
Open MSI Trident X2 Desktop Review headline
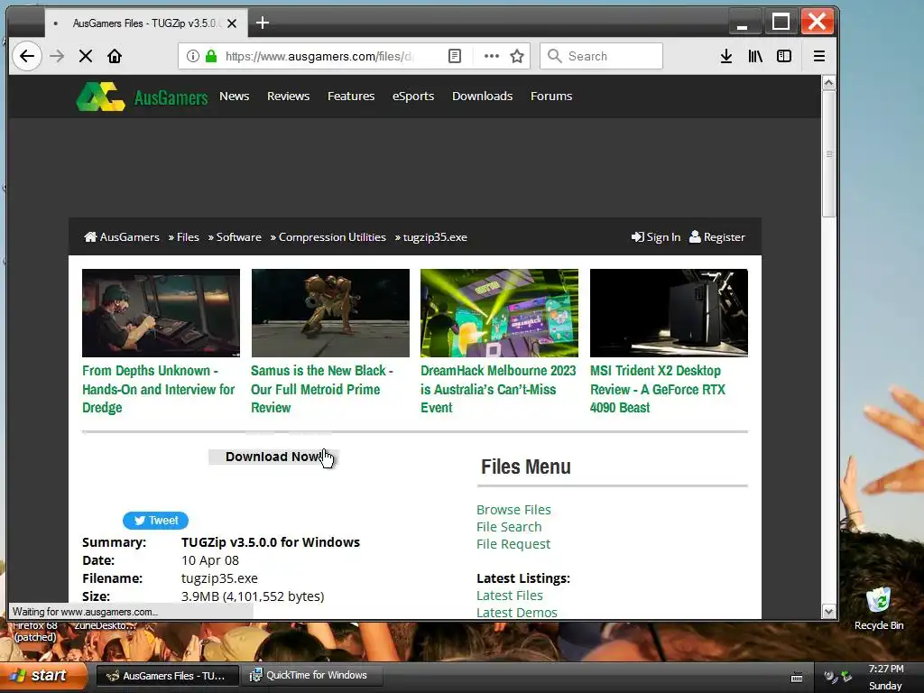coord(658,389)
